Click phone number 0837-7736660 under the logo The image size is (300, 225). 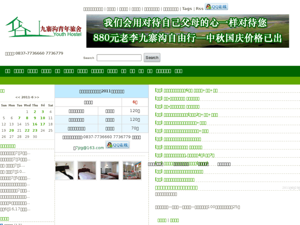point(30,53)
